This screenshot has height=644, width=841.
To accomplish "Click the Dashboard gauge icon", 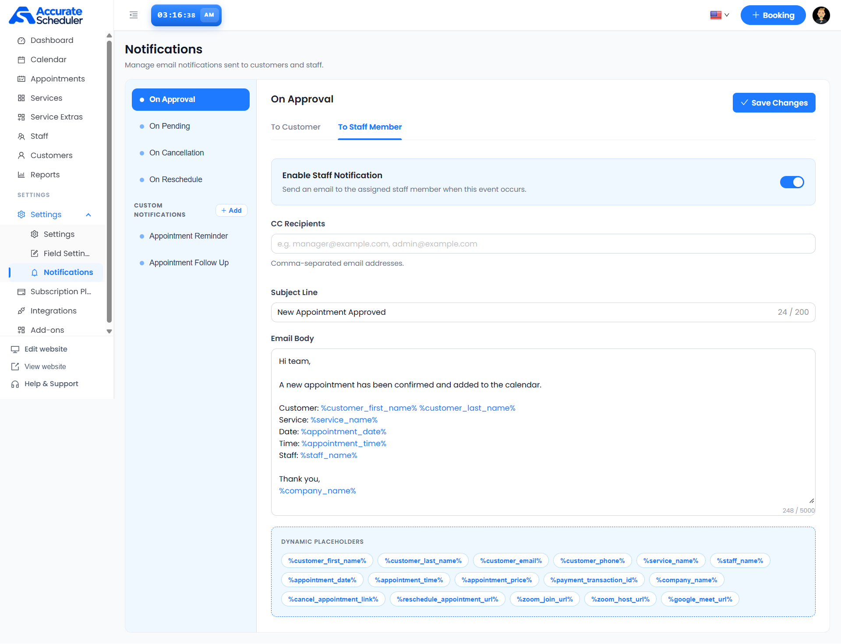I will coord(21,41).
